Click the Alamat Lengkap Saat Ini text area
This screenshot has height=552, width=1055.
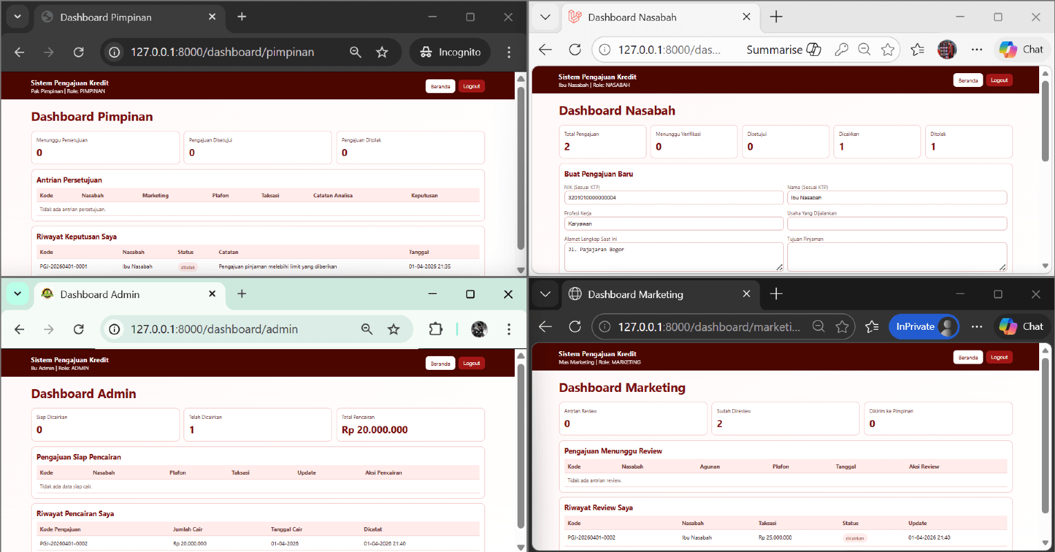coord(673,257)
